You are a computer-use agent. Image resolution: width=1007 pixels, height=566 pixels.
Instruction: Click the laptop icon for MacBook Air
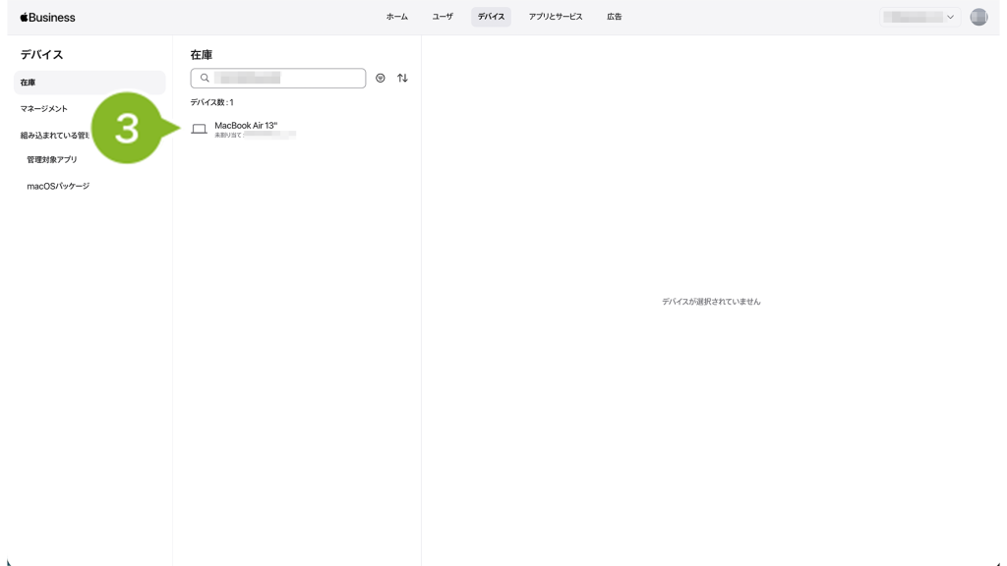tap(199, 129)
